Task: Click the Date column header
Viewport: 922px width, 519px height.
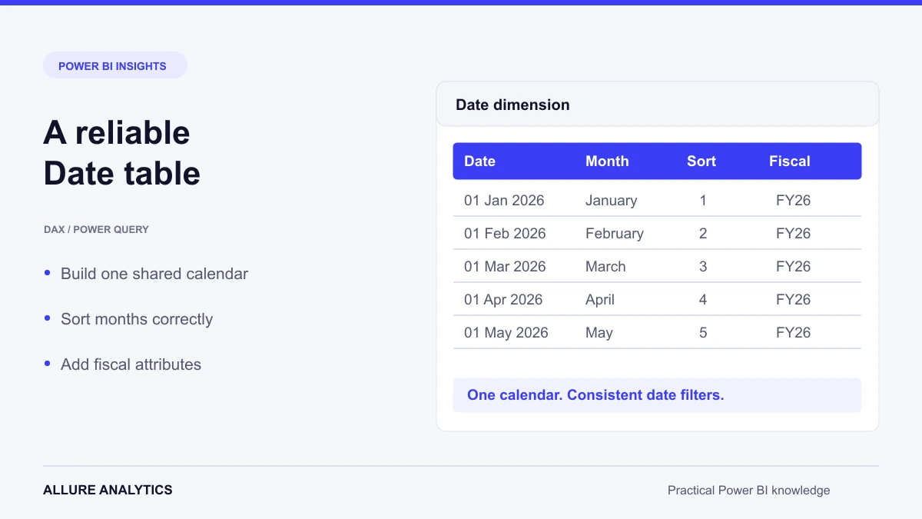Action: [x=479, y=161]
